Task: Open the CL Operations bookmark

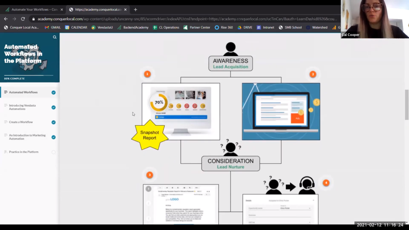Action: [x=166, y=28]
